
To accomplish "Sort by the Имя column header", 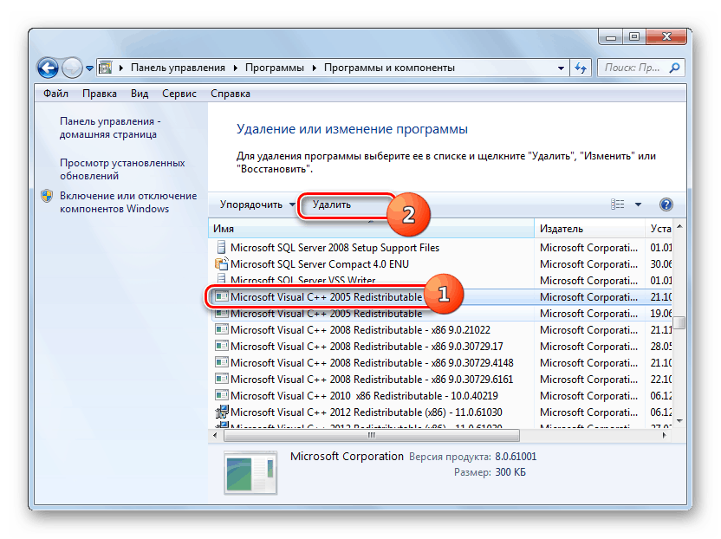I will point(372,229).
